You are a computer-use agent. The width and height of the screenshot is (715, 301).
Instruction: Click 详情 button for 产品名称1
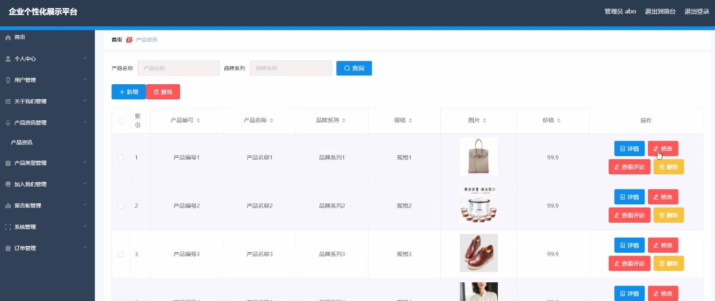pyautogui.click(x=629, y=149)
